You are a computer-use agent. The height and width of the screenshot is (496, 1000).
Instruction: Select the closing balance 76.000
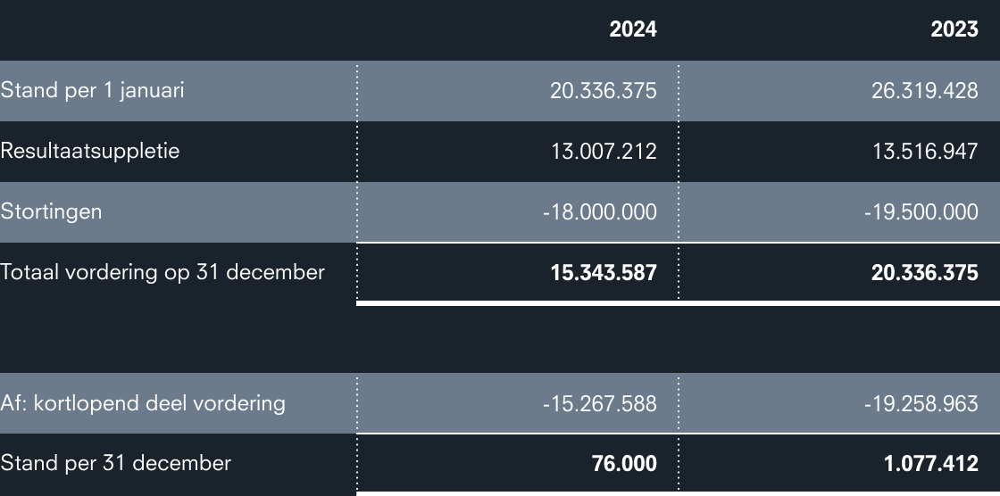click(x=623, y=464)
